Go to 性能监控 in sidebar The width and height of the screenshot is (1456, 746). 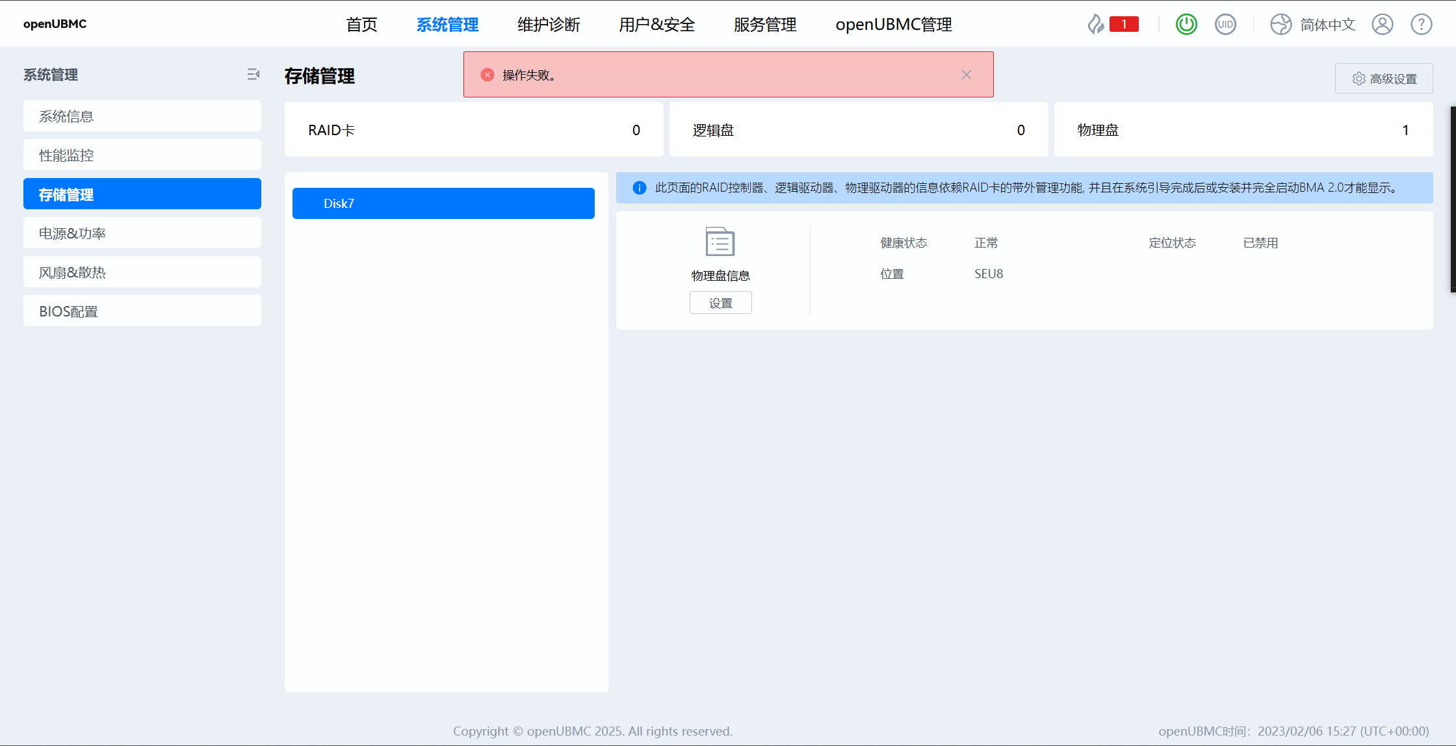142,155
